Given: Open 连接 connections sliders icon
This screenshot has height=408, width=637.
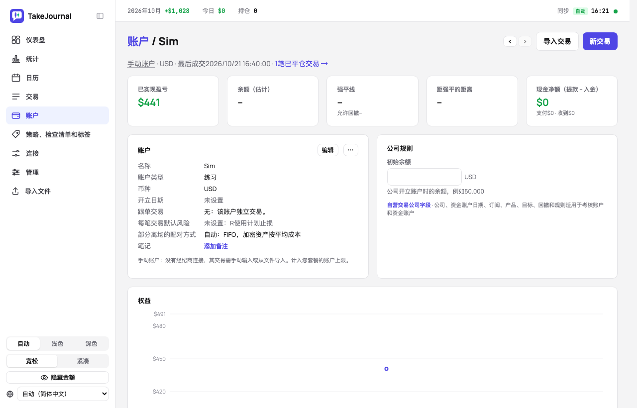Looking at the screenshot, I should pyautogui.click(x=16, y=153).
